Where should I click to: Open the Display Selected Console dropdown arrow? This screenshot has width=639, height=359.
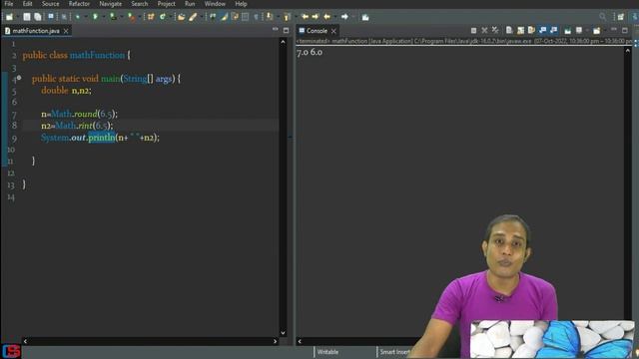587,31
